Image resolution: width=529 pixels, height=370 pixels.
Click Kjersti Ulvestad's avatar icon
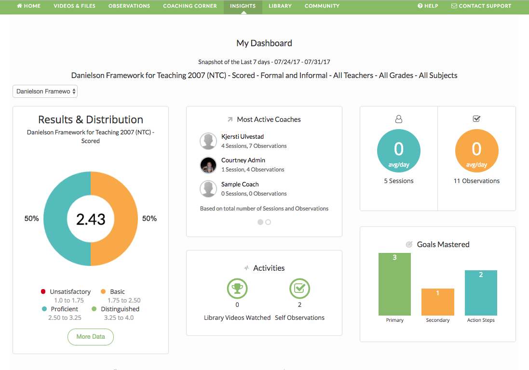coord(208,141)
